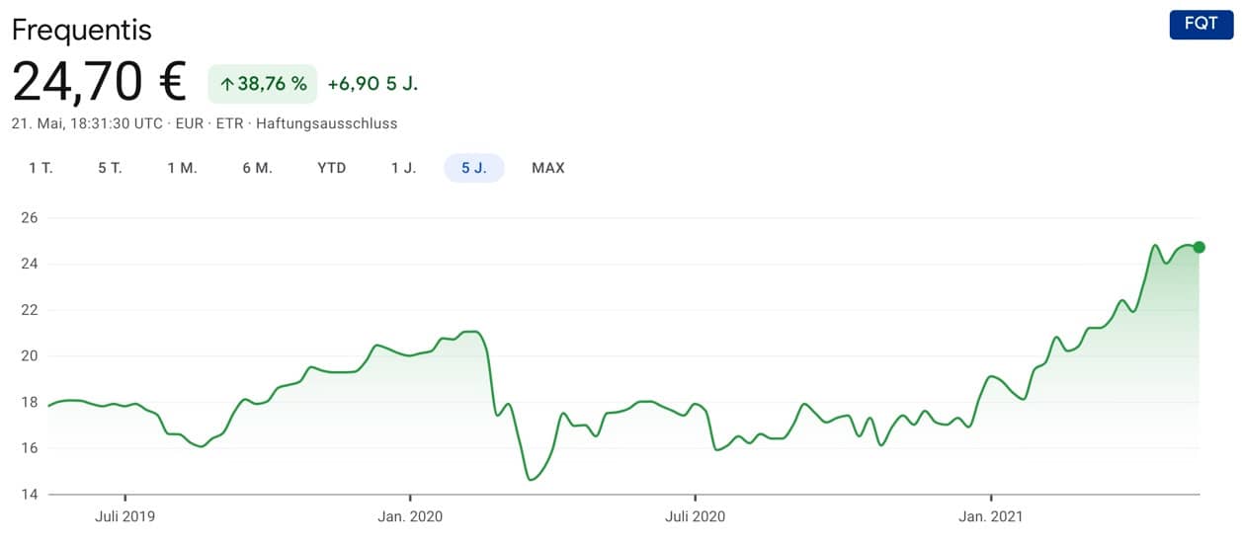Click the Jan. 2021 axis label
Screen dimensions: 1242x544
coord(990,516)
